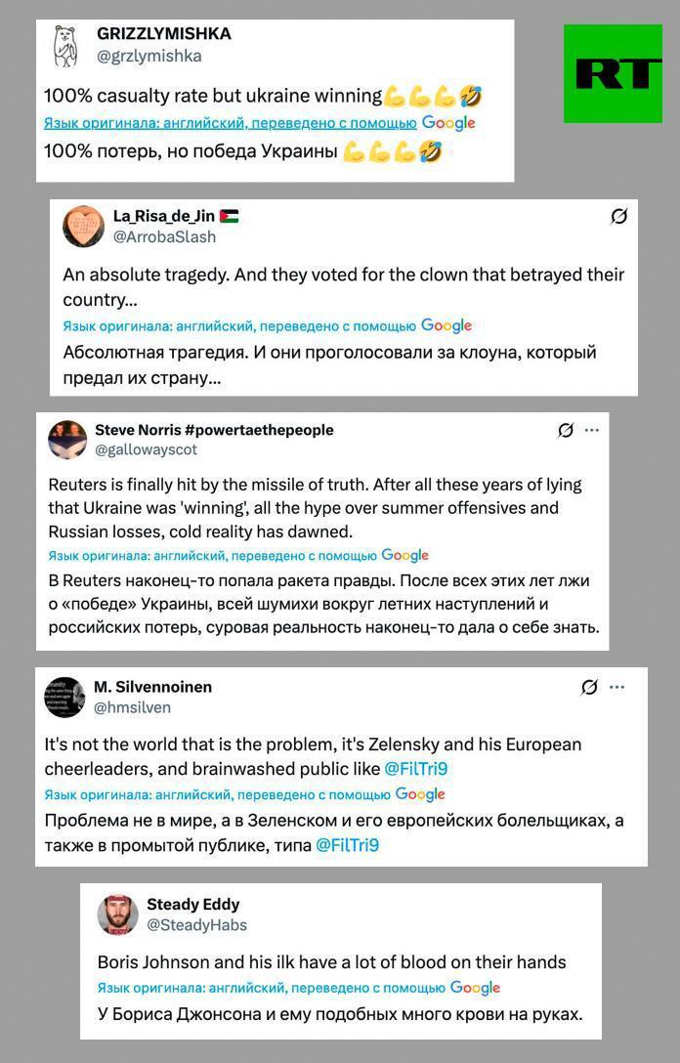Viewport: 680px width, 1063px height.
Task: Open the @SteadyHabs handle
Action: (196, 924)
